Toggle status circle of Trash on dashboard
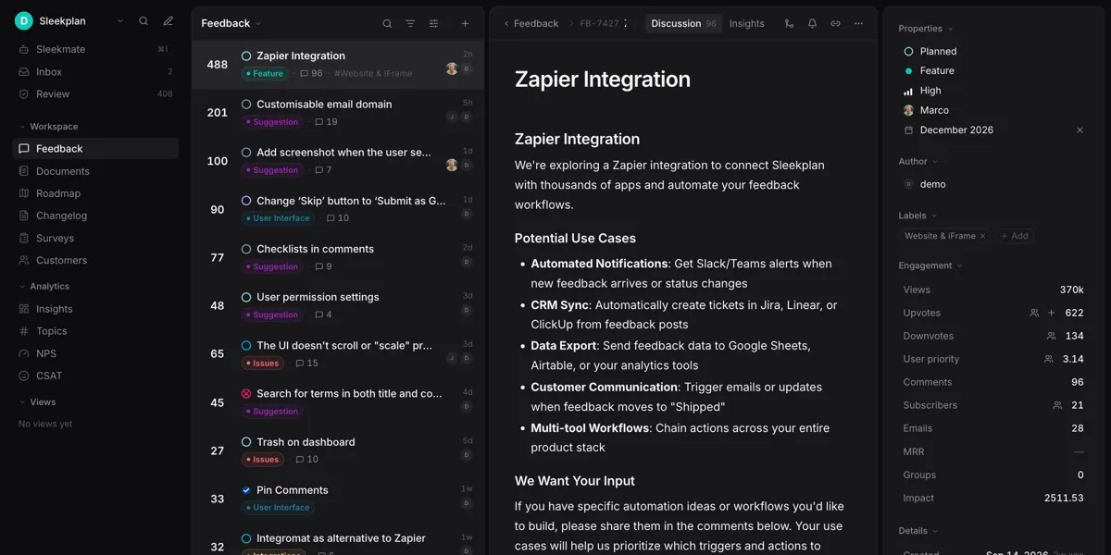The height and width of the screenshot is (555, 1111). tap(246, 442)
